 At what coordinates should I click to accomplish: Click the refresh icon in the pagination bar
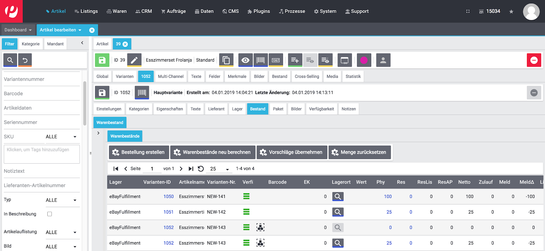tap(201, 169)
